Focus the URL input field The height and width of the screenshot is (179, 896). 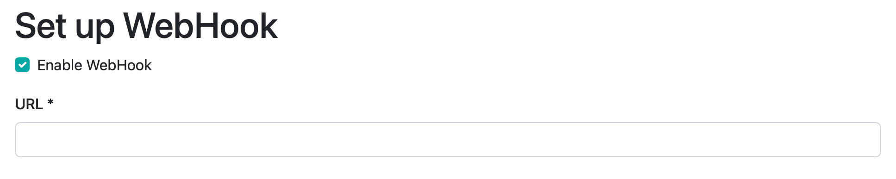coord(448,140)
